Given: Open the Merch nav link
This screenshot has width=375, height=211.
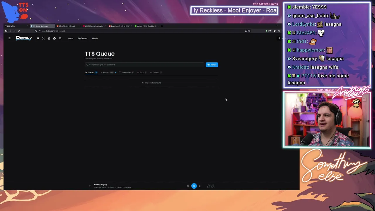Looking at the screenshot, I should coord(95,38).
